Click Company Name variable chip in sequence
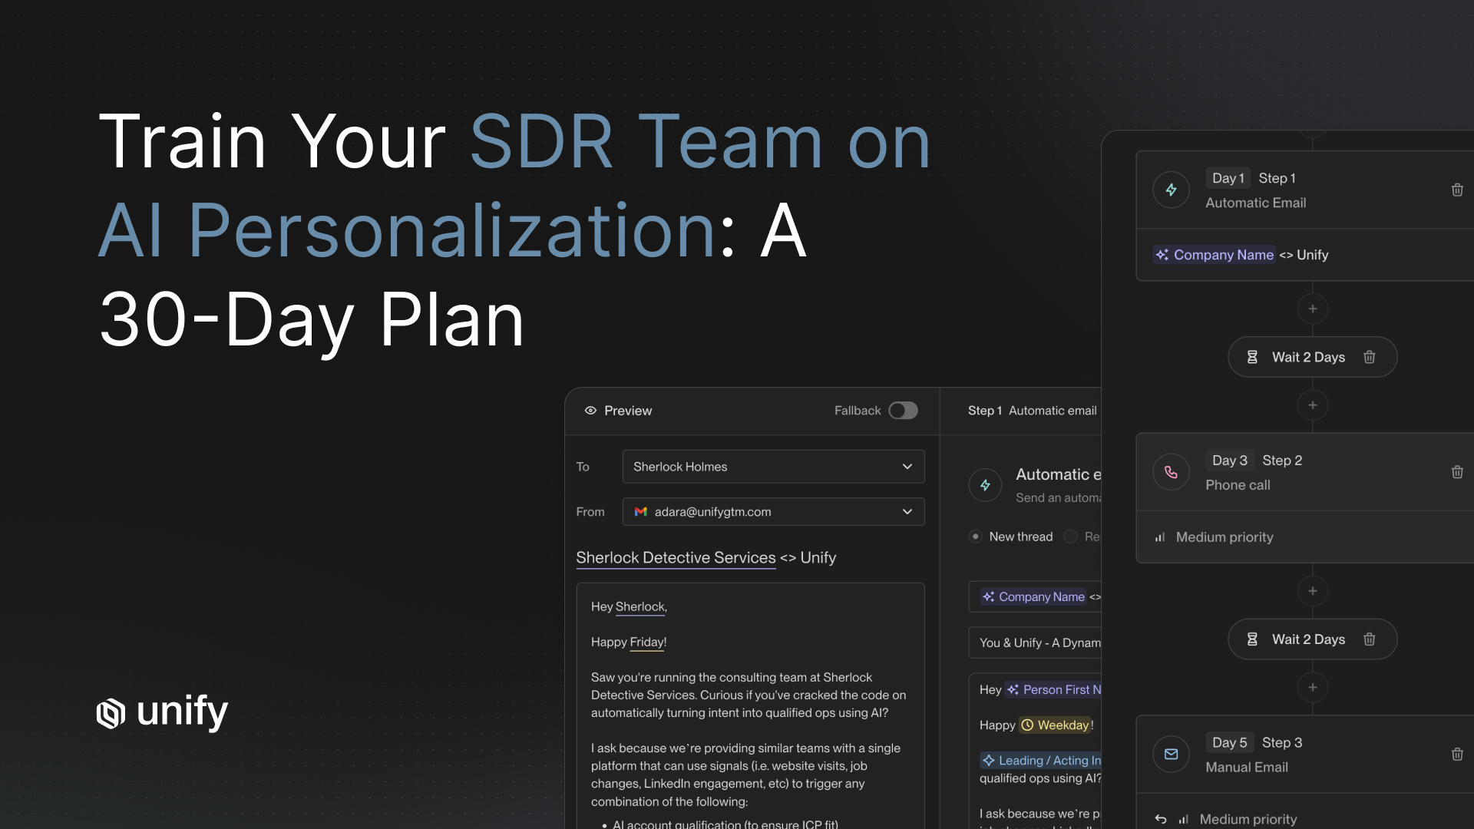1474x829 pixels. (x=1214, y=255)
